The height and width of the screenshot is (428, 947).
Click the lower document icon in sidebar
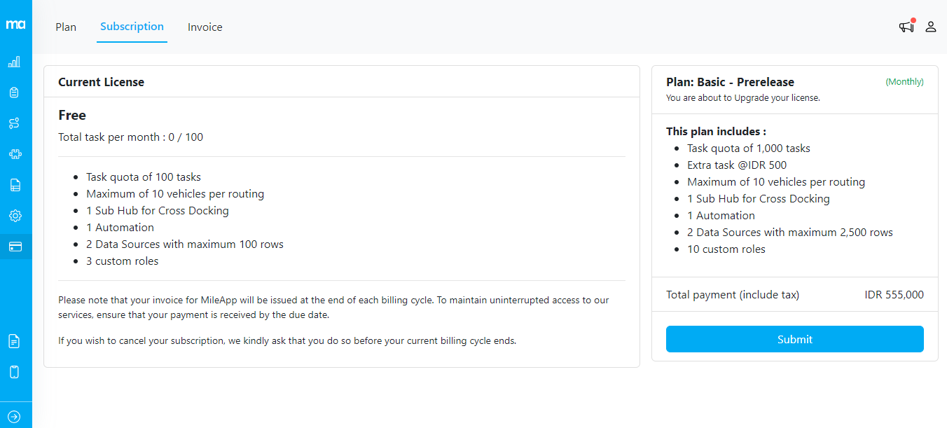click(x=15, y=340)
